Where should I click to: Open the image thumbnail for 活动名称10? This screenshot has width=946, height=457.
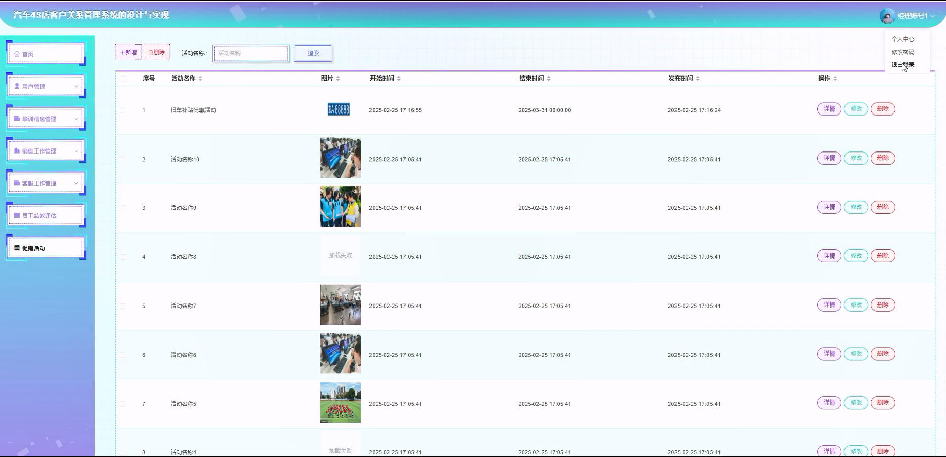coord(341,158)
